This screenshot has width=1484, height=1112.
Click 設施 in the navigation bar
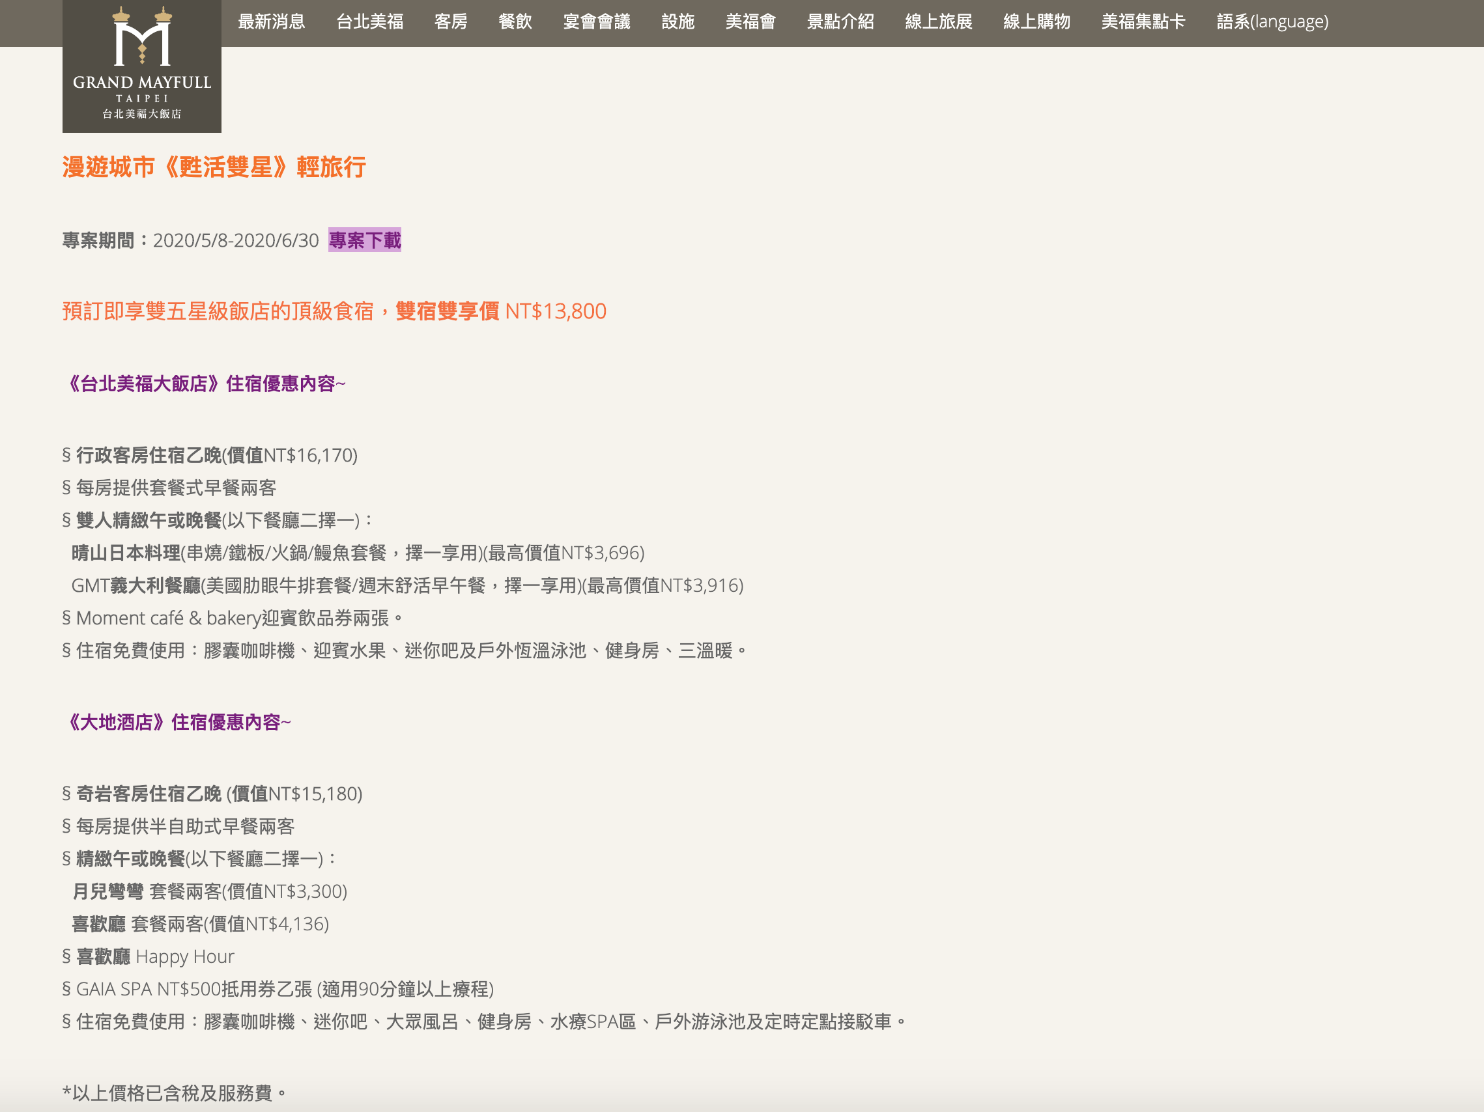[678, 22]
